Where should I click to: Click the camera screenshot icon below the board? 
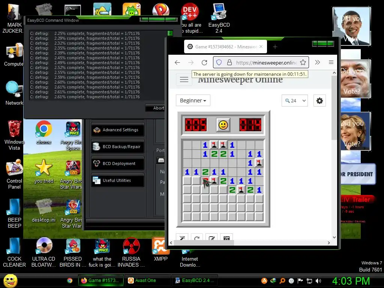[x=226, y=238]
